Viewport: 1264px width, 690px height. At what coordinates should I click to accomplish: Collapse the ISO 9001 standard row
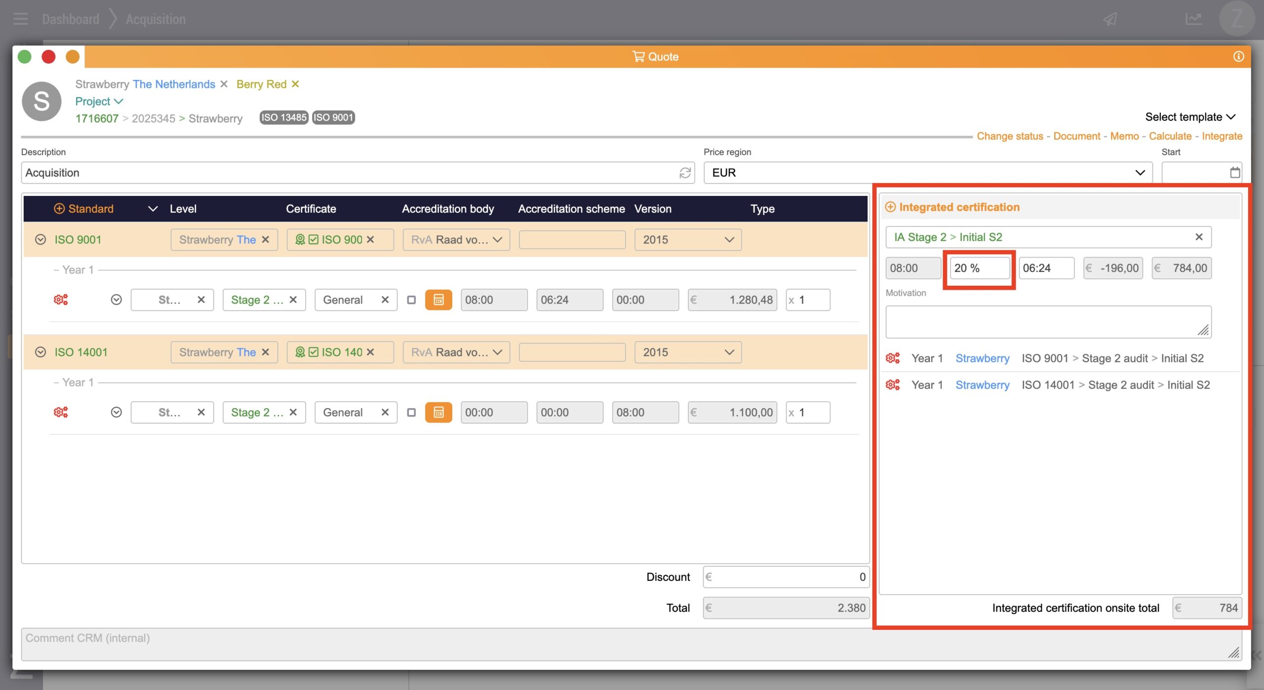pos(40,240)
